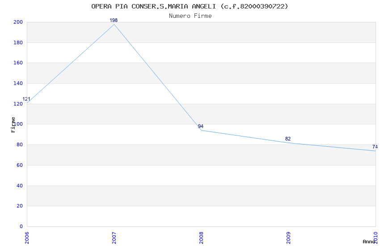Click the y-axis value 0
Image resolution: width=380 pixels, height=246 pixels.
coord(21,227)
